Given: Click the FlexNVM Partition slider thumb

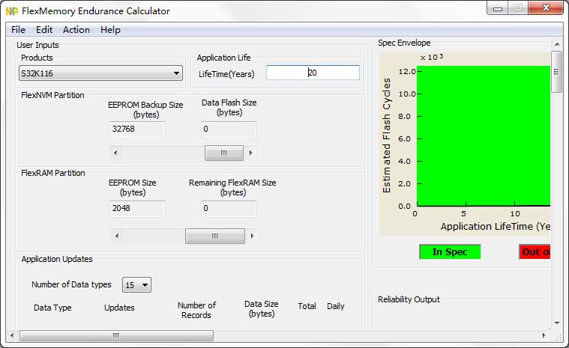Looking at the screenshot, I should (224, 153).
